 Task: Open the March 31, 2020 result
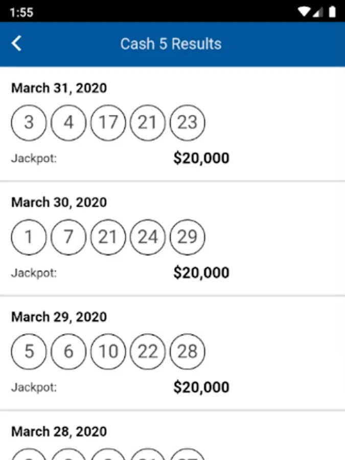59,88
